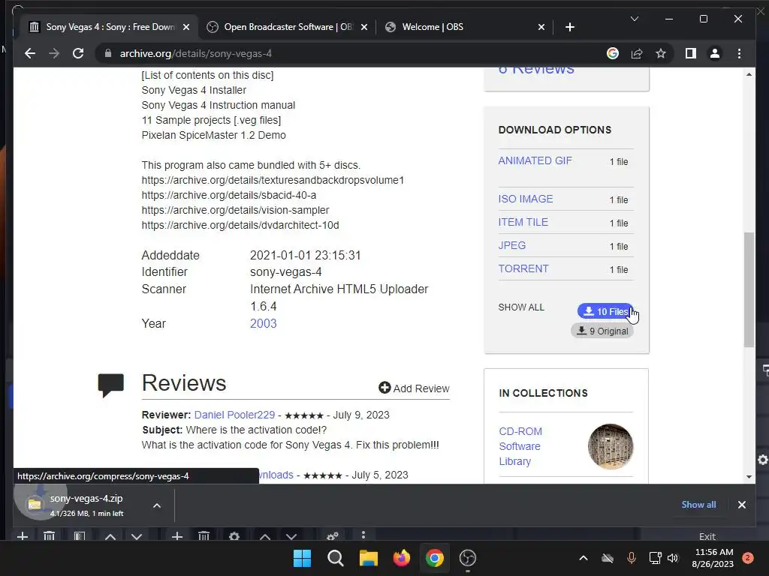This screenshot has height=576, width=769.
Task: Close the Open Broadcaster Software tab
Action: coord(364,27)
